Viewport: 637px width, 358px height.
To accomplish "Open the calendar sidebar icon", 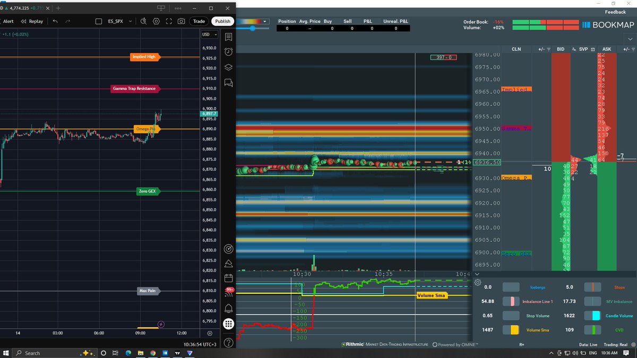I will click(x=229, y=278).
